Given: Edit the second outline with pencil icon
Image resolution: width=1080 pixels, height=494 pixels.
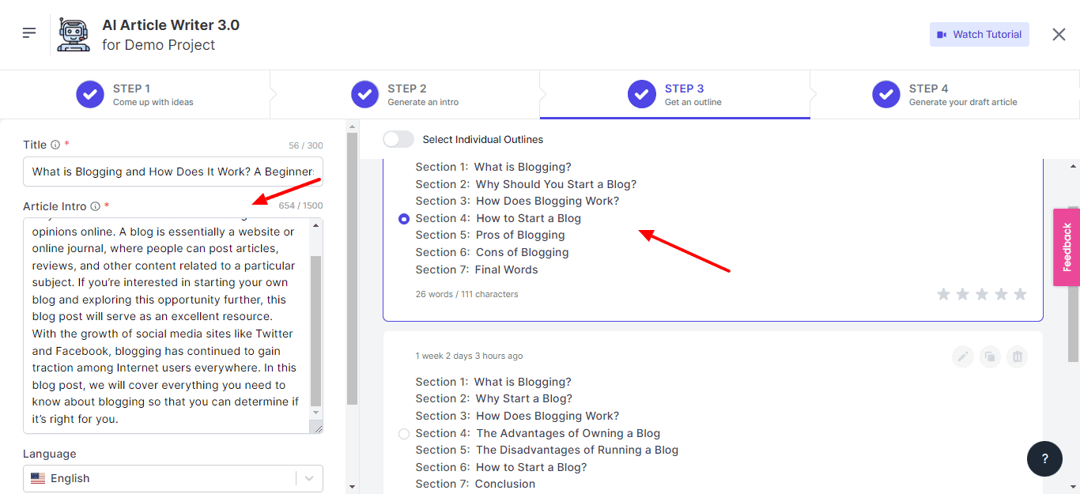Looking at the screenshot, I should 963,356.
